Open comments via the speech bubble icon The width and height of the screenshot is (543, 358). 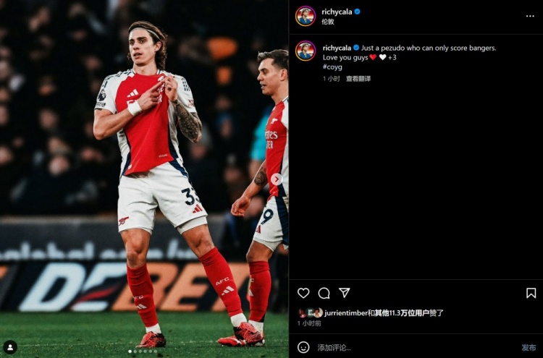(x=324, y=294)
